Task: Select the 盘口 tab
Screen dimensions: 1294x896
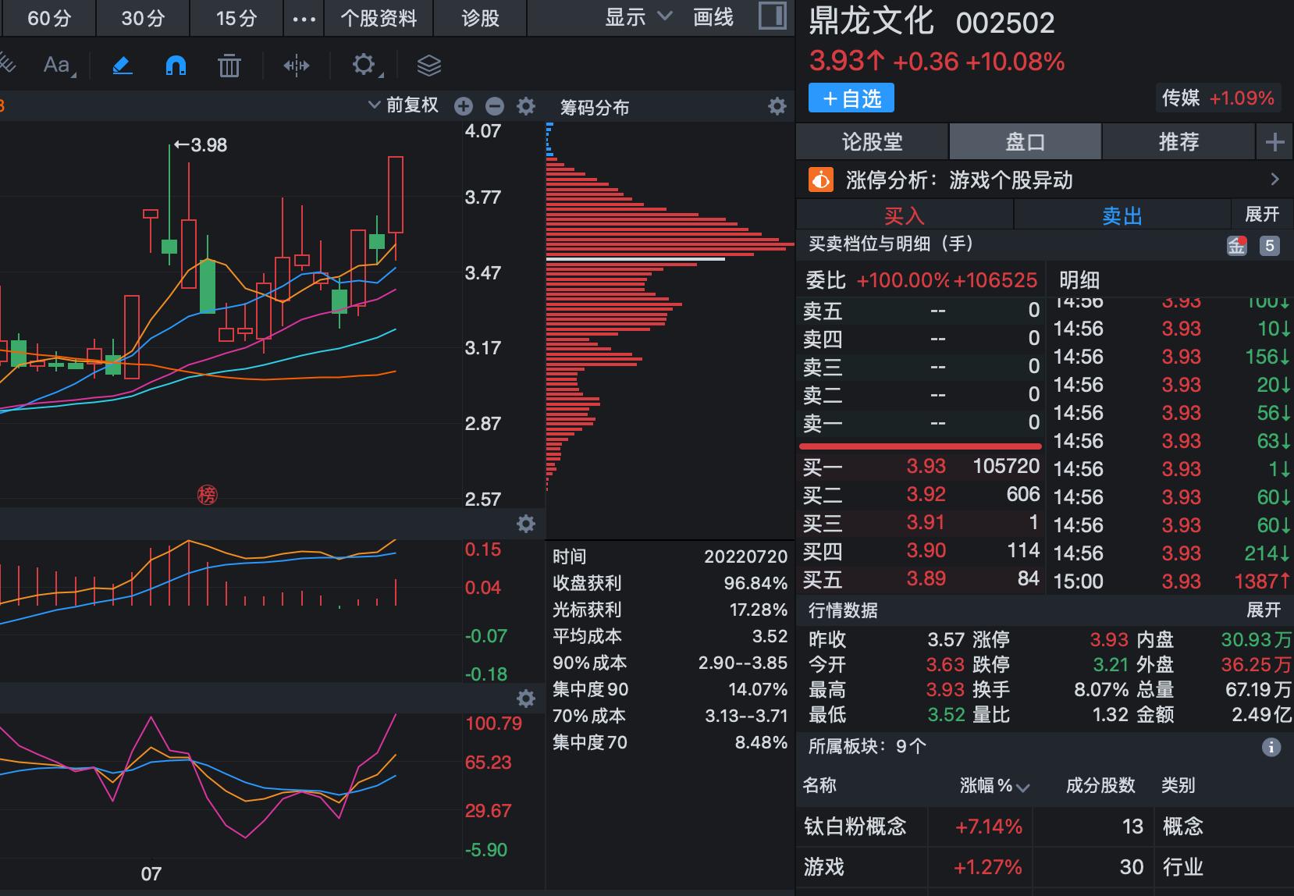Action: [1025, 142]
